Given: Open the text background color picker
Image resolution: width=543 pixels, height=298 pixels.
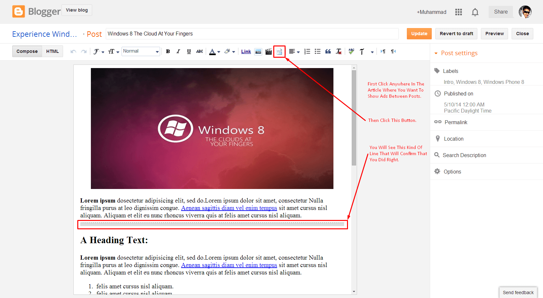Looking at the screenshot, I should tap(229, 52).
